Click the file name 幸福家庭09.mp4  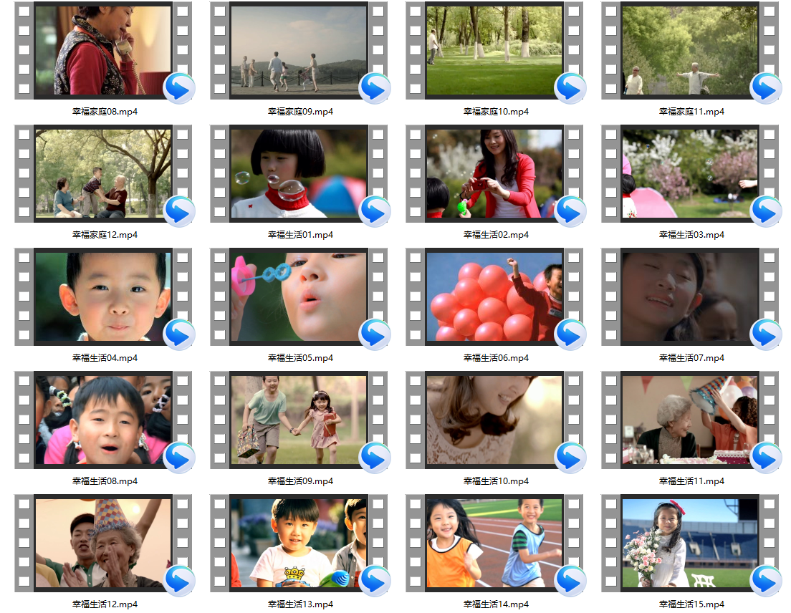(301, 112)
